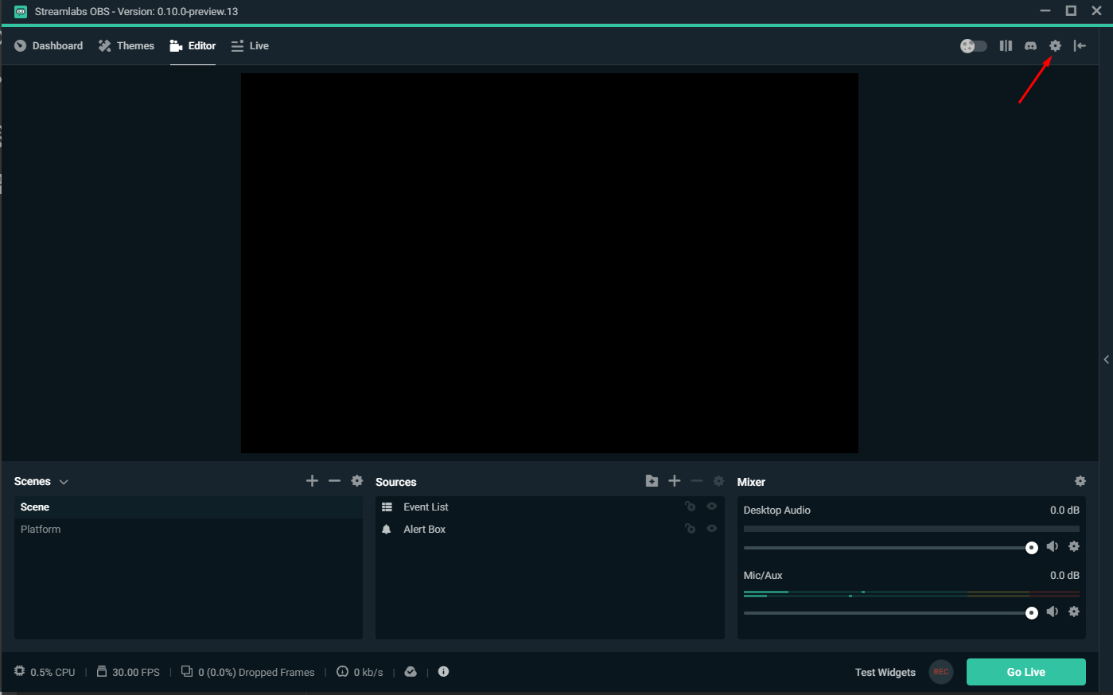Click the Desktop Audio level meter
This screenshot has height=695, width=1113.
pyautogui.click(x=912, y=529)
